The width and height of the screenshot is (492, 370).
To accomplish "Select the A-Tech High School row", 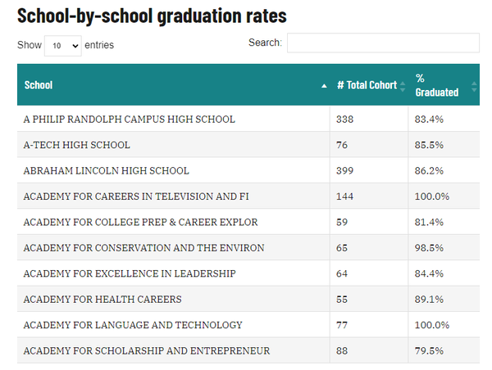I will click(77, 145).
